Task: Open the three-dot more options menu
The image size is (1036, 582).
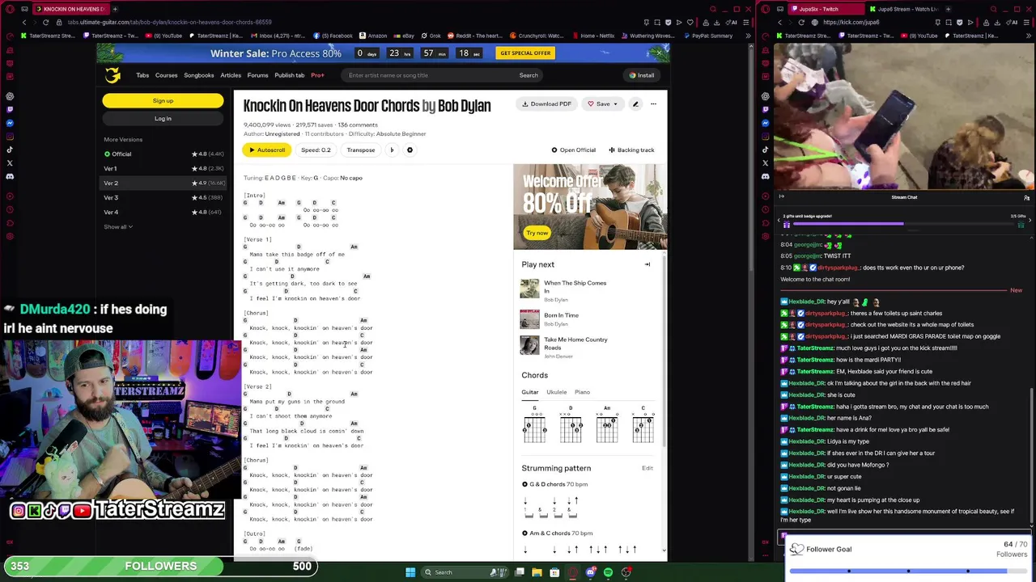Action: tap(653, 103)
